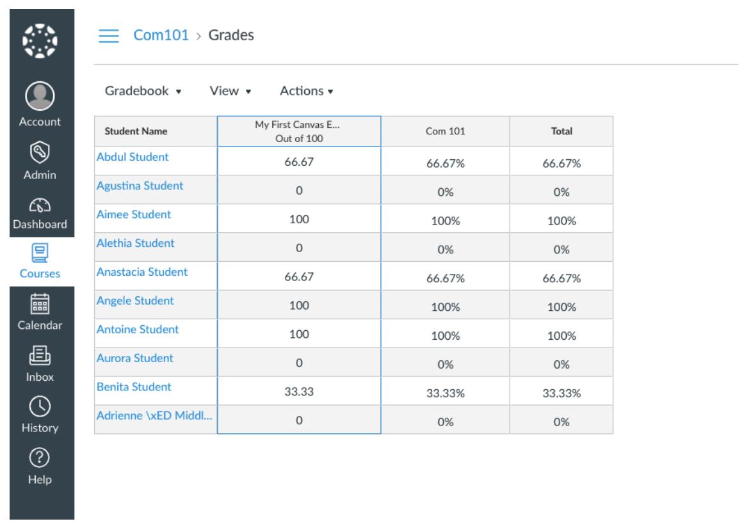
Task: Navigate back using Com101 breadcrumb link
Action: [159, 35]
